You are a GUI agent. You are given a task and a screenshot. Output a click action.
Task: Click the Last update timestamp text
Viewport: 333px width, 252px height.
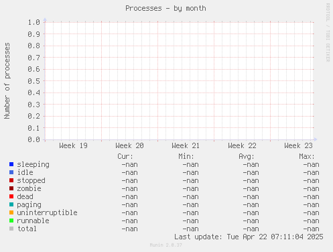(x=249, y=237)
